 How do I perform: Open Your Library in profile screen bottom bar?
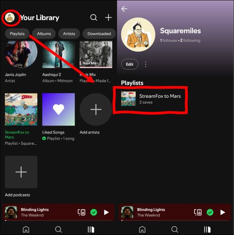click(207, 229)
